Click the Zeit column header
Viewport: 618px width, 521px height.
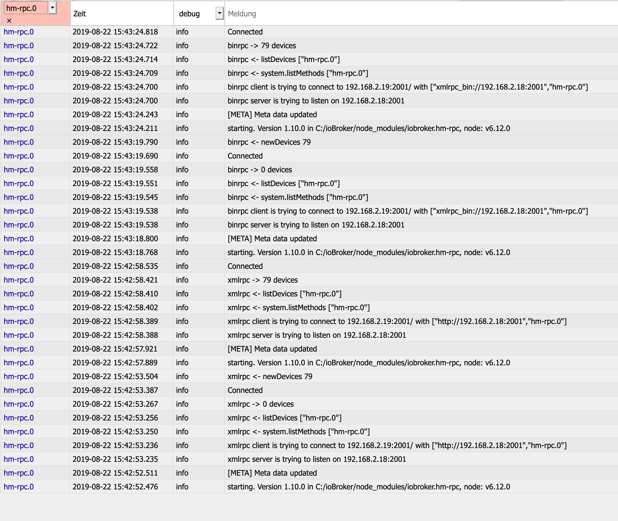tap(80, 13)
